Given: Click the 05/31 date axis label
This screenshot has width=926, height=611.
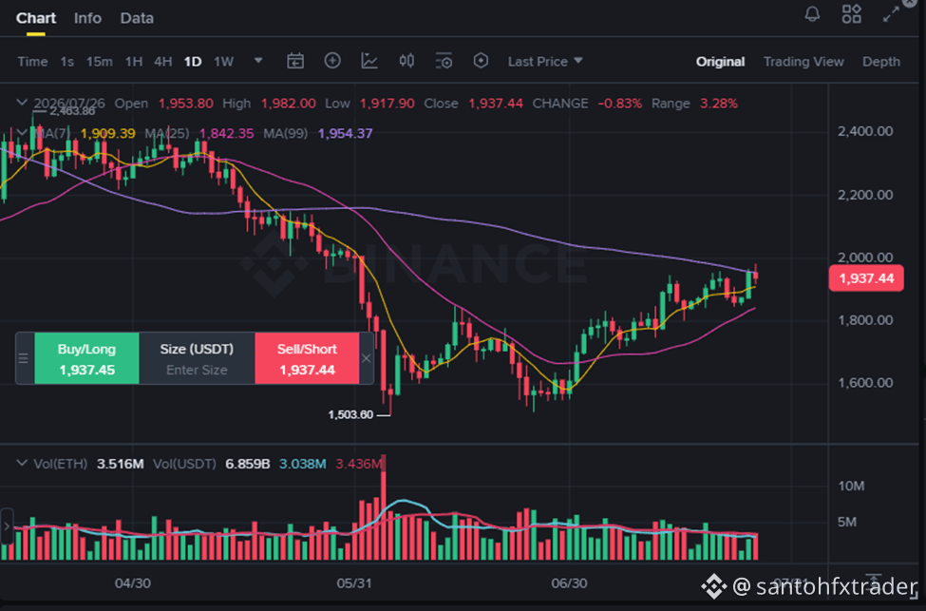Looking at the screenshot, I should [353, 583].
